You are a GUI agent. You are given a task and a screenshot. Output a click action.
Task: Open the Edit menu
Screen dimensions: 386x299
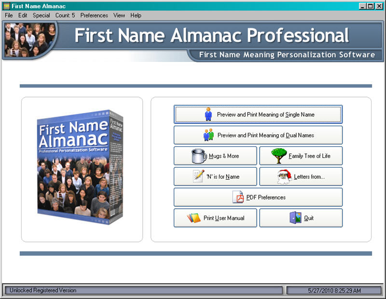[23, 15]
